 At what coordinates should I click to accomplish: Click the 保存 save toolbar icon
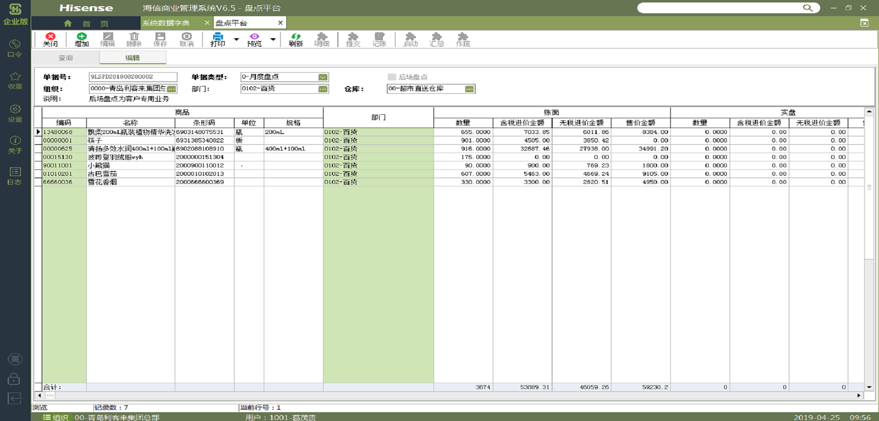tap(160, 39)
